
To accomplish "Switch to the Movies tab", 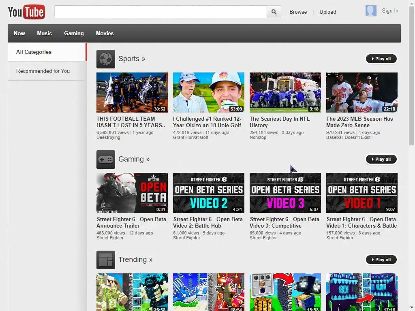I will 105,33.
